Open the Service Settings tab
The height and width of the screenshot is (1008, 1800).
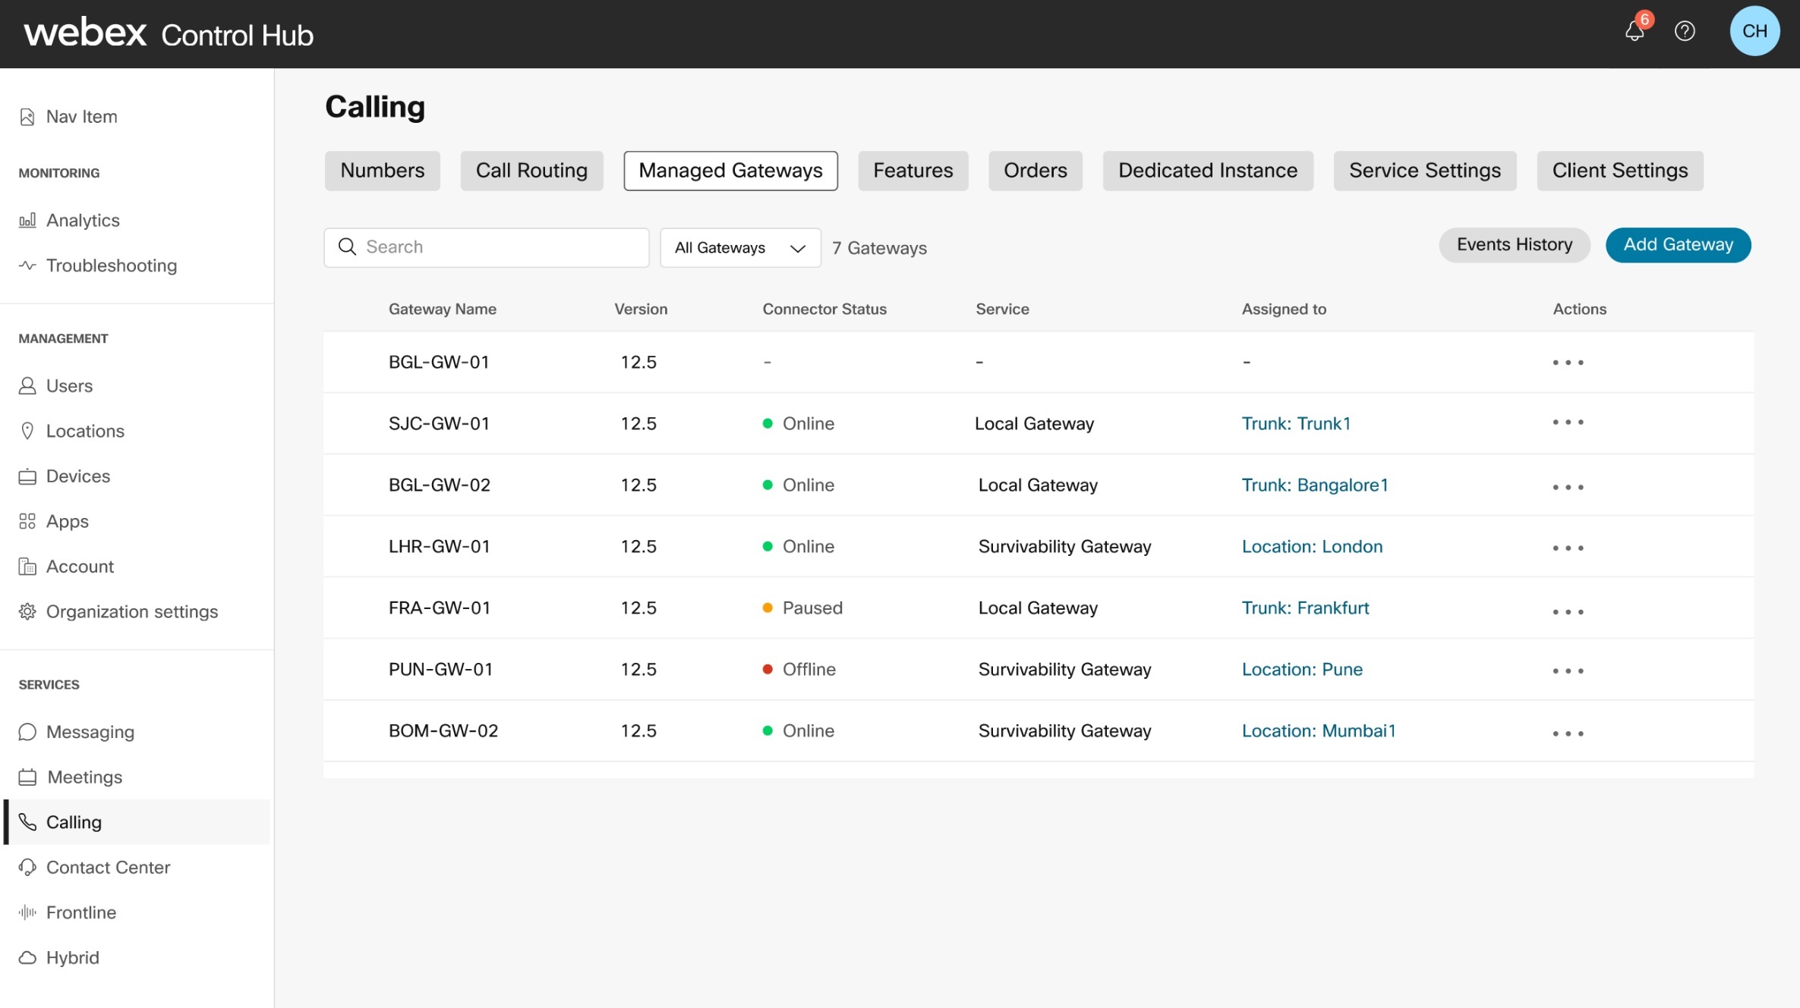point(1424,171)
